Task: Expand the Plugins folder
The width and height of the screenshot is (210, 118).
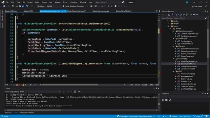Action: point(168,24)
